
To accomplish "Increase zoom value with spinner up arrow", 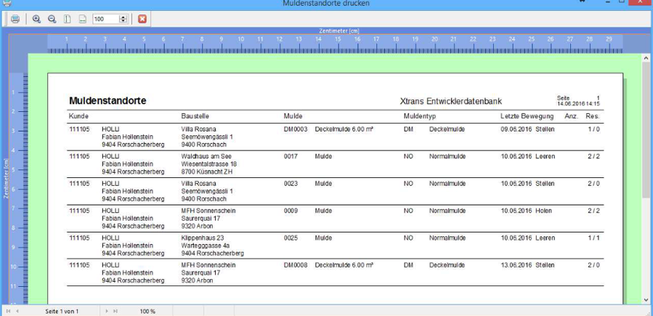I will [x=123, y=17].
